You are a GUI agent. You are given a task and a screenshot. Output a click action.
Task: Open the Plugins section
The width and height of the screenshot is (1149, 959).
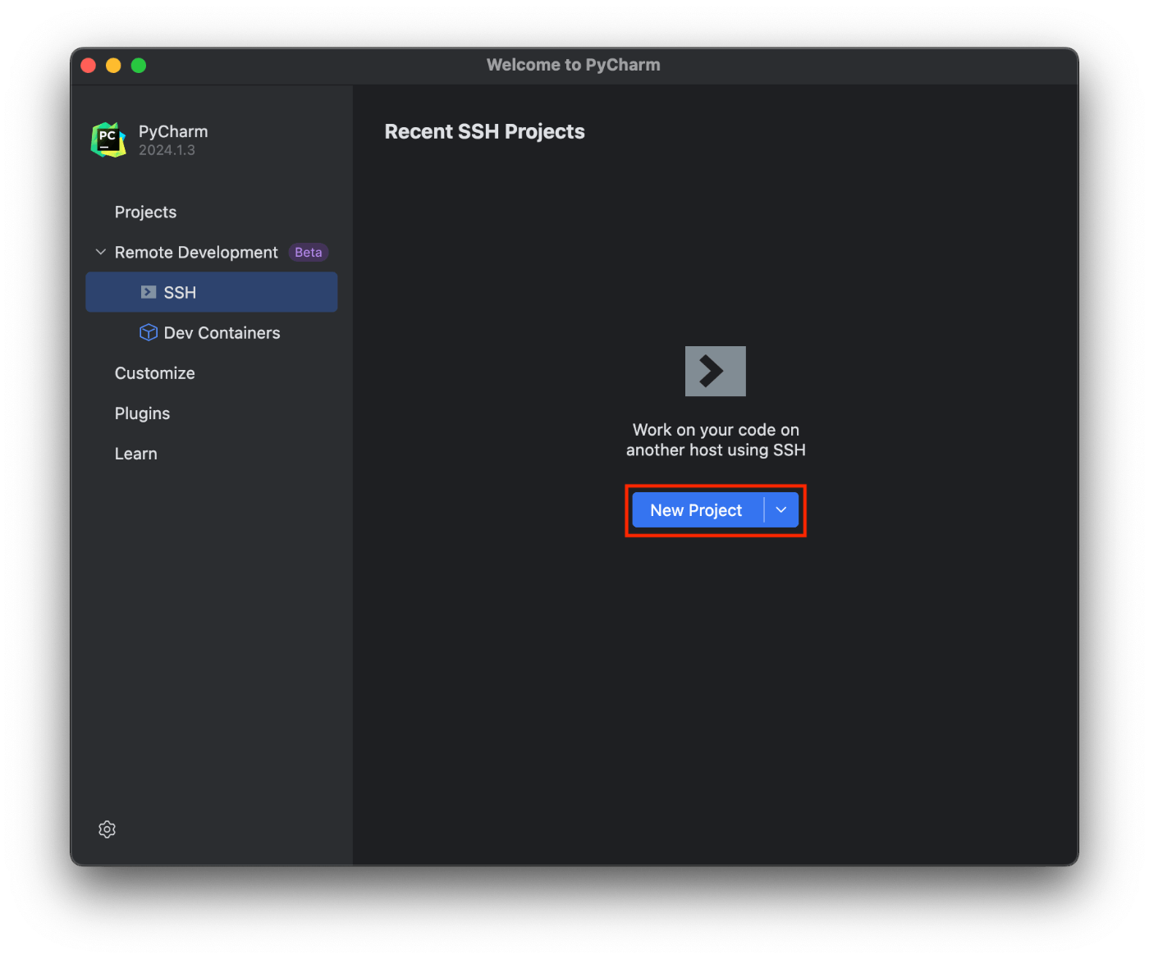tap(142, 413)
